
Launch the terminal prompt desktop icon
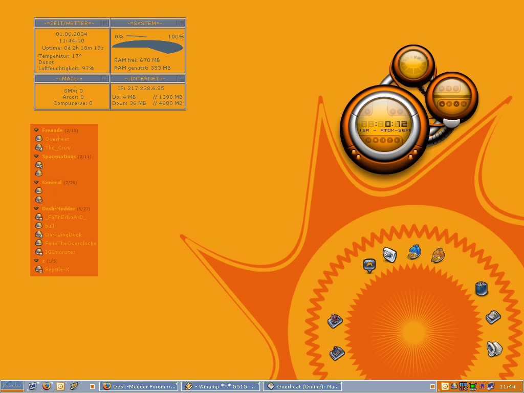coord(389,255)
